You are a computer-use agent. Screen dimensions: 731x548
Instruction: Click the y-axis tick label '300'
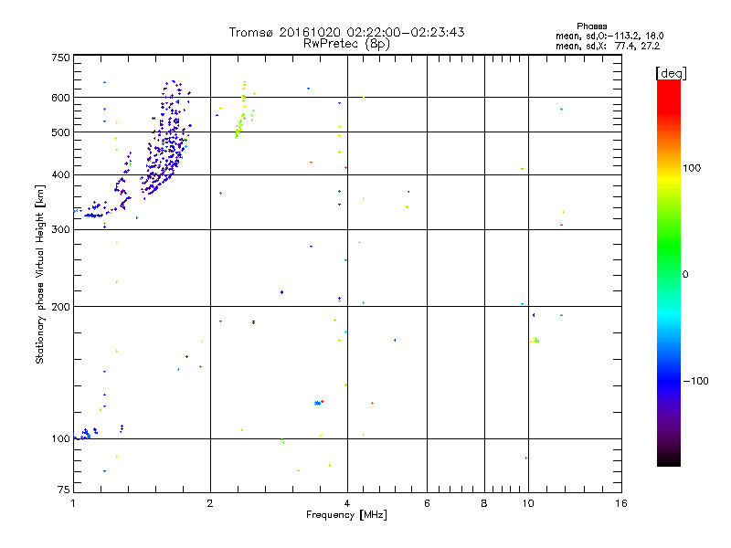(60, 229)
